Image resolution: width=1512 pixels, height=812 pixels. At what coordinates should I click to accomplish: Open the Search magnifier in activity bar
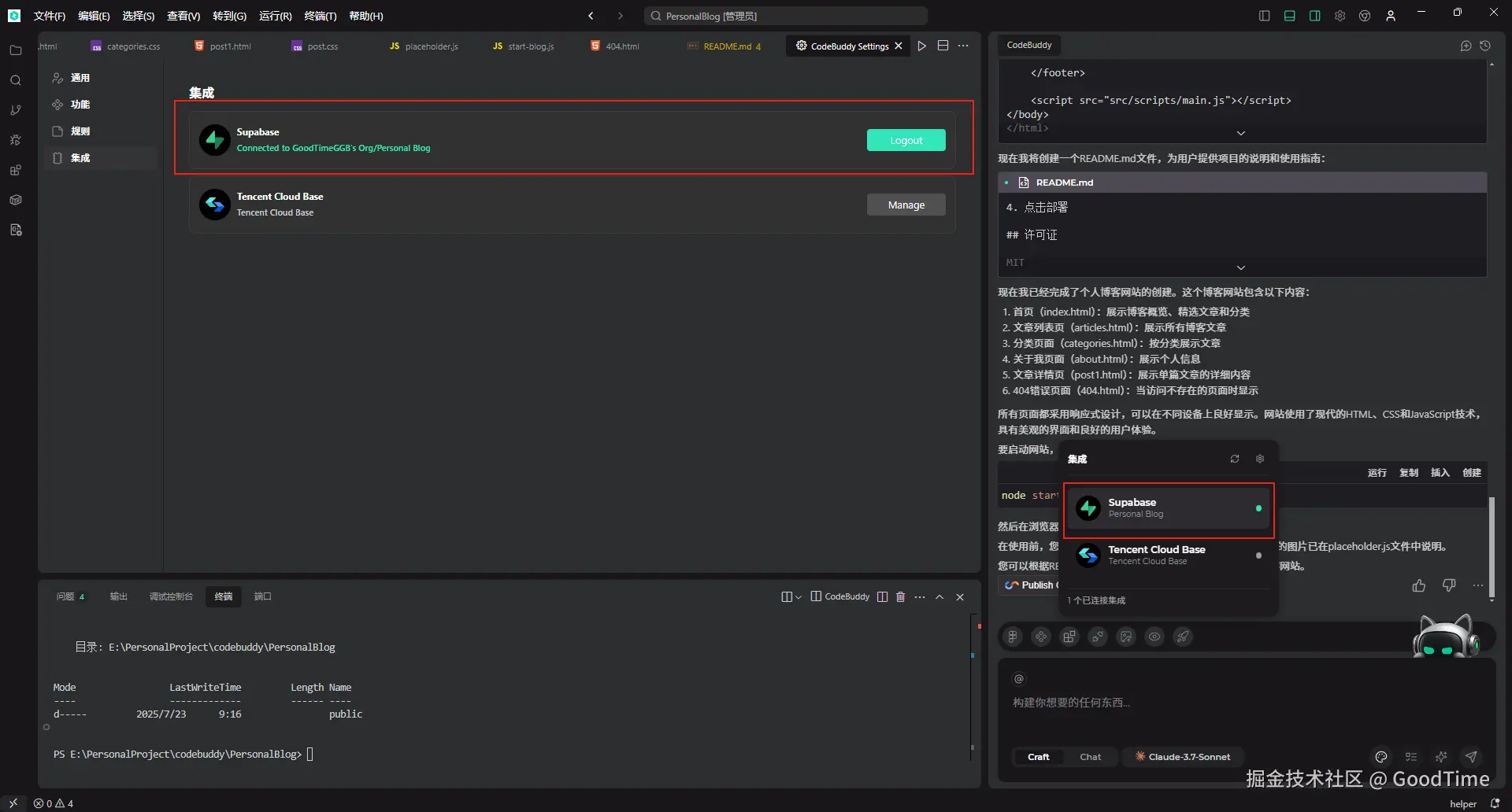[16, 80]
